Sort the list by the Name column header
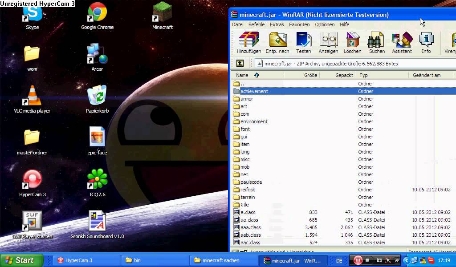 pos(258,75)
